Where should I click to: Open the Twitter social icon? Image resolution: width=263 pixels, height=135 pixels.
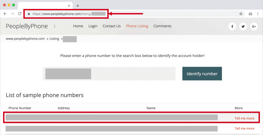pyautogui.click(x=243, y=27)
